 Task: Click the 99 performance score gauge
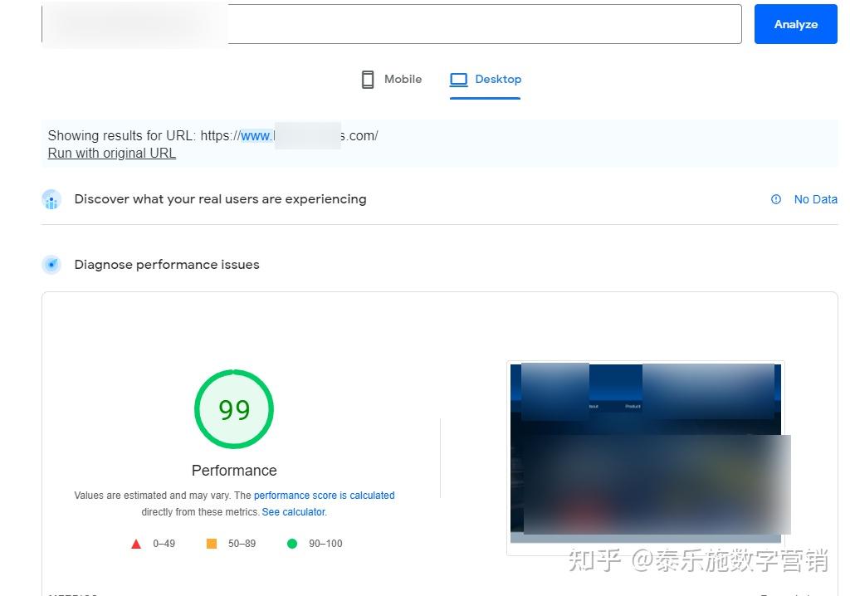click(234, 409)
